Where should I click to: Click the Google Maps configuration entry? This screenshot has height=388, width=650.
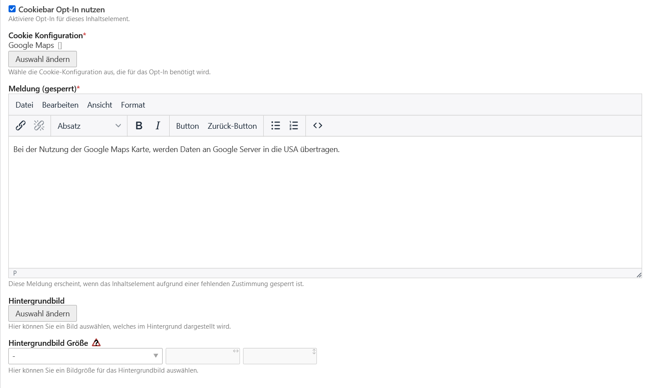point(31,46)
